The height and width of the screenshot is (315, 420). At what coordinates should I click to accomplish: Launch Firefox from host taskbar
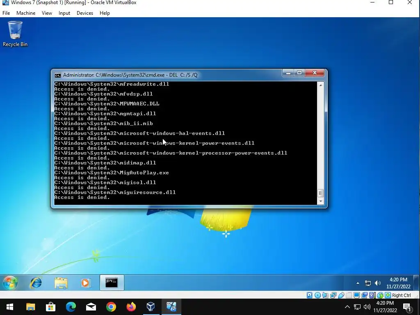131,307
